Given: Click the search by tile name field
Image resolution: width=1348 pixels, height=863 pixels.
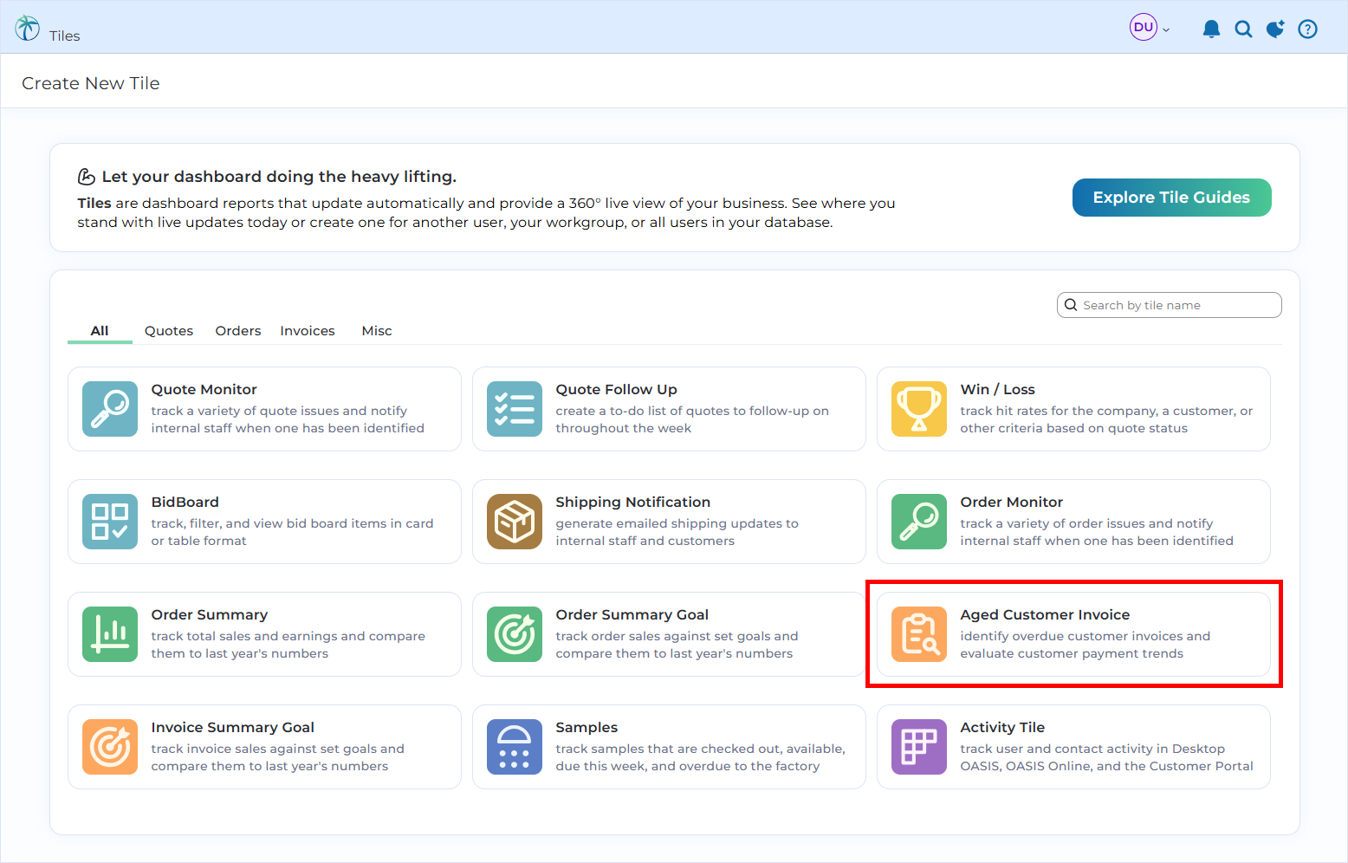Looking at the screenshot, I should pyautogui.click(x=1169, y=304).
